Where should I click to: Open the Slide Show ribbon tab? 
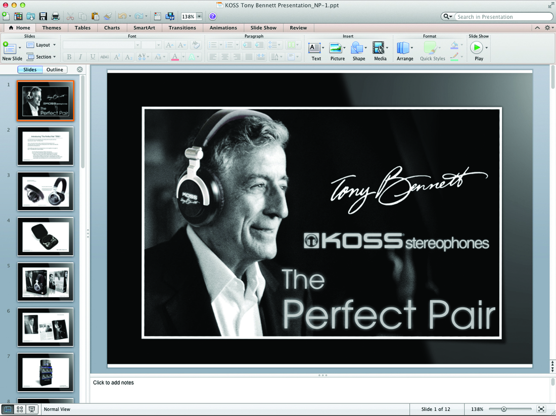tap(263, 28)
